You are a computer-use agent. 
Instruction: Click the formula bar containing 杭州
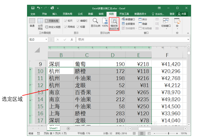[131, 40]
